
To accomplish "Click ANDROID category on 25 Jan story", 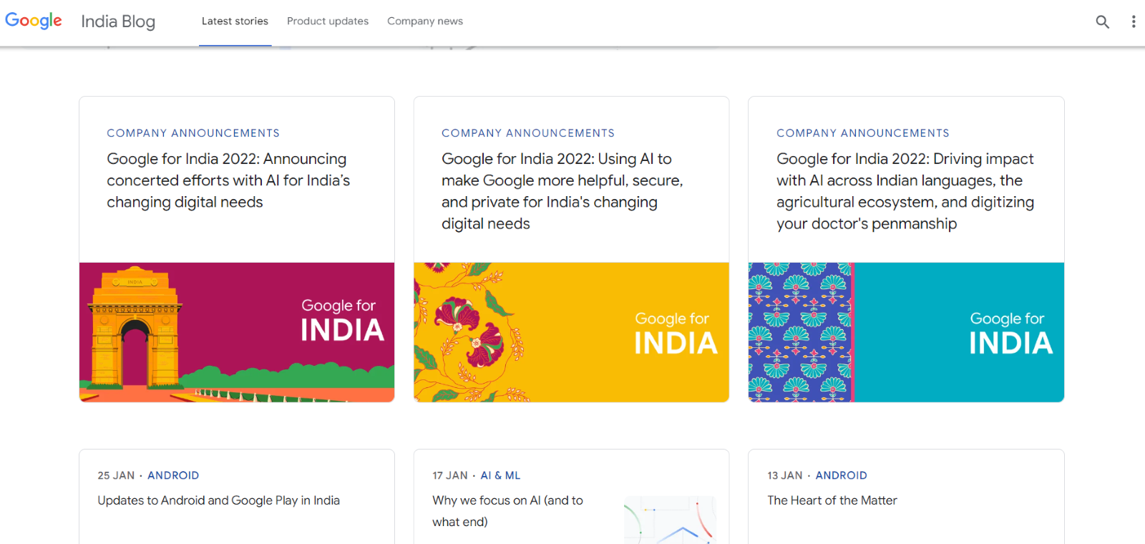I will 173,475.
